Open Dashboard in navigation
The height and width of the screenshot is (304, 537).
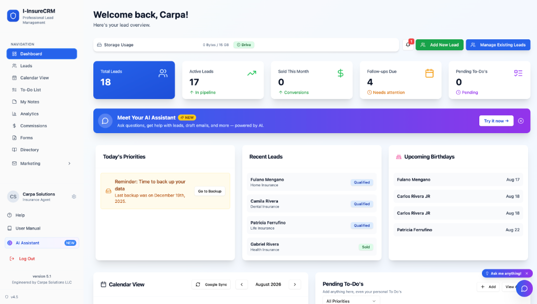42,54
